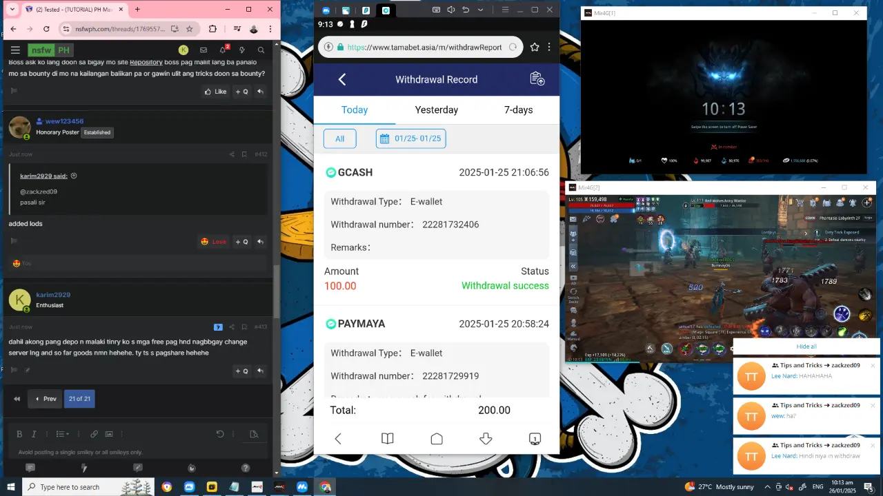Open the emulator browser three-dot menu
Screen dimensions: 883x496
point(549,48)
